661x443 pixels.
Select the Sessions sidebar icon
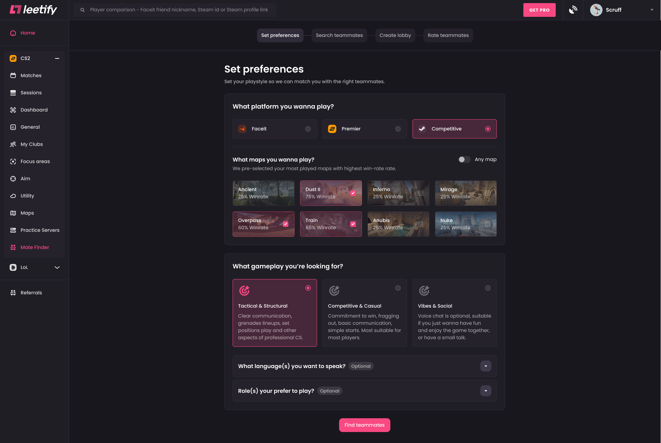coord(13,92)
